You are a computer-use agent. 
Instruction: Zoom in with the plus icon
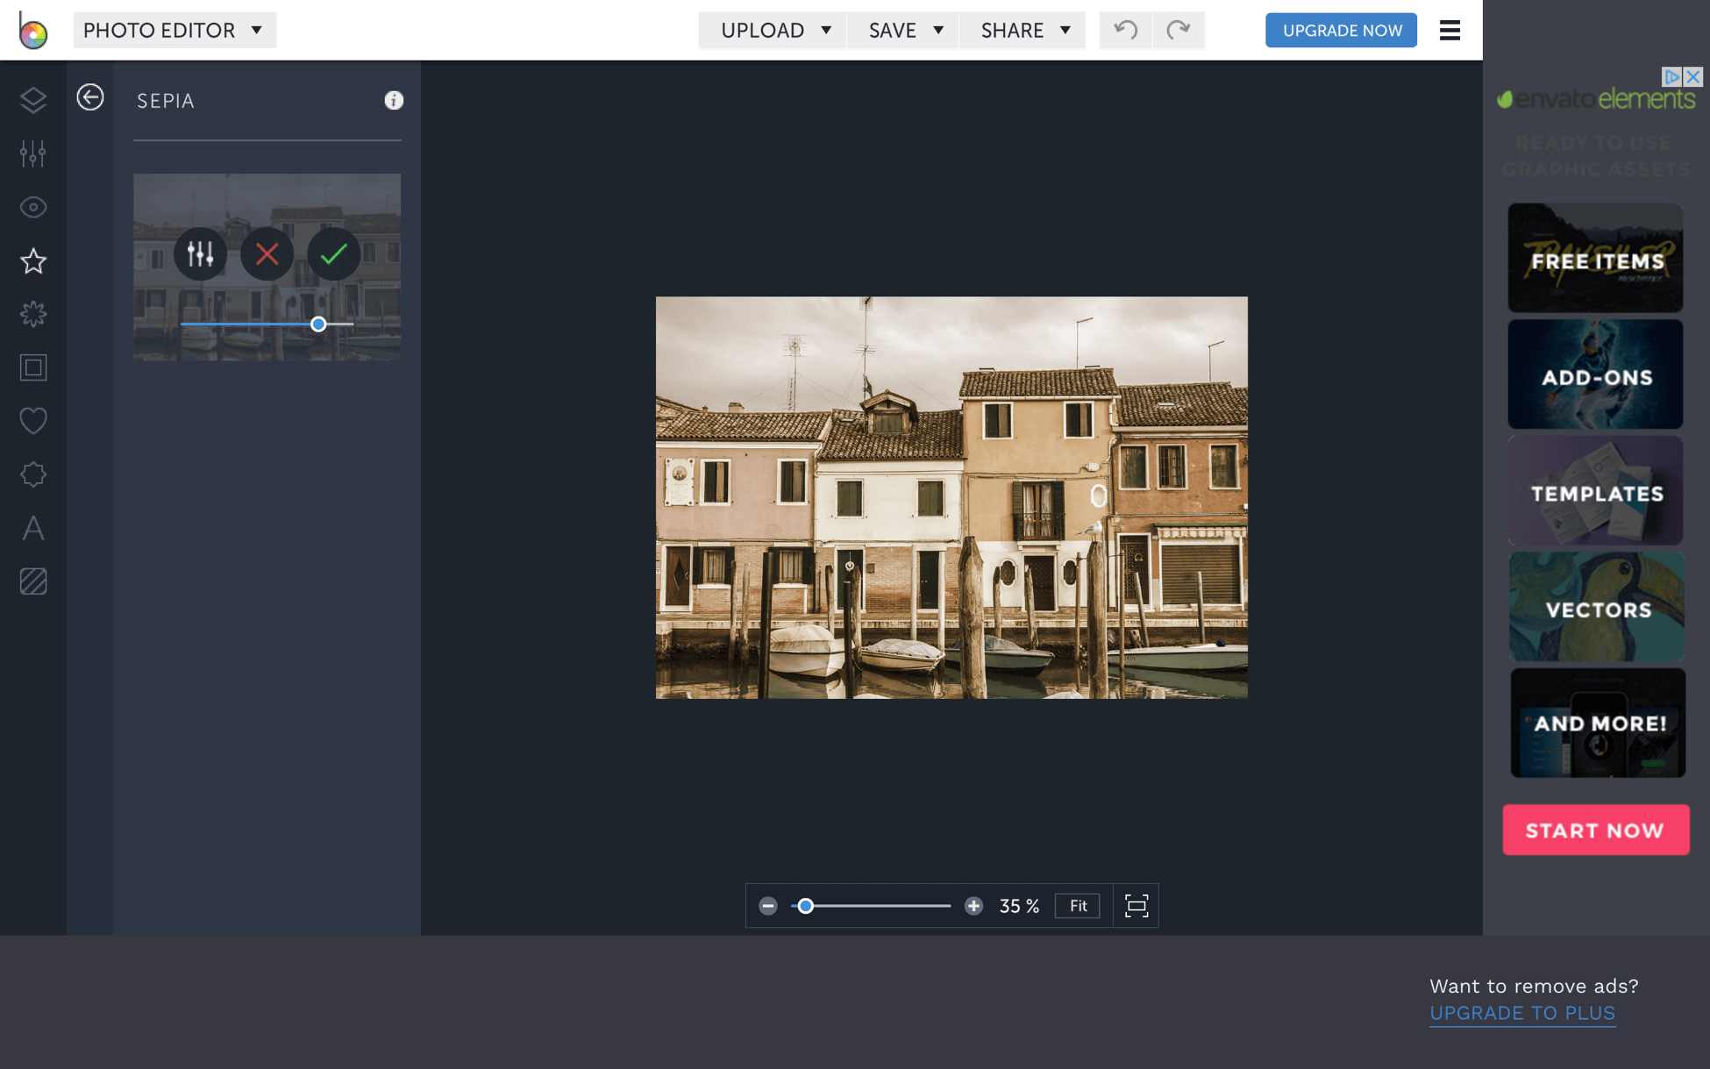(973, 906)
